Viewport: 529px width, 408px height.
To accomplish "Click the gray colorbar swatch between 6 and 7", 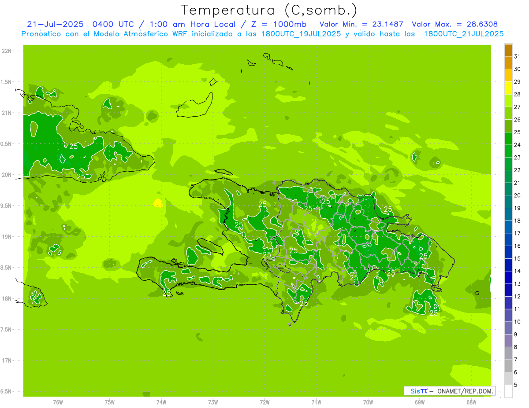I will point(508,366).
